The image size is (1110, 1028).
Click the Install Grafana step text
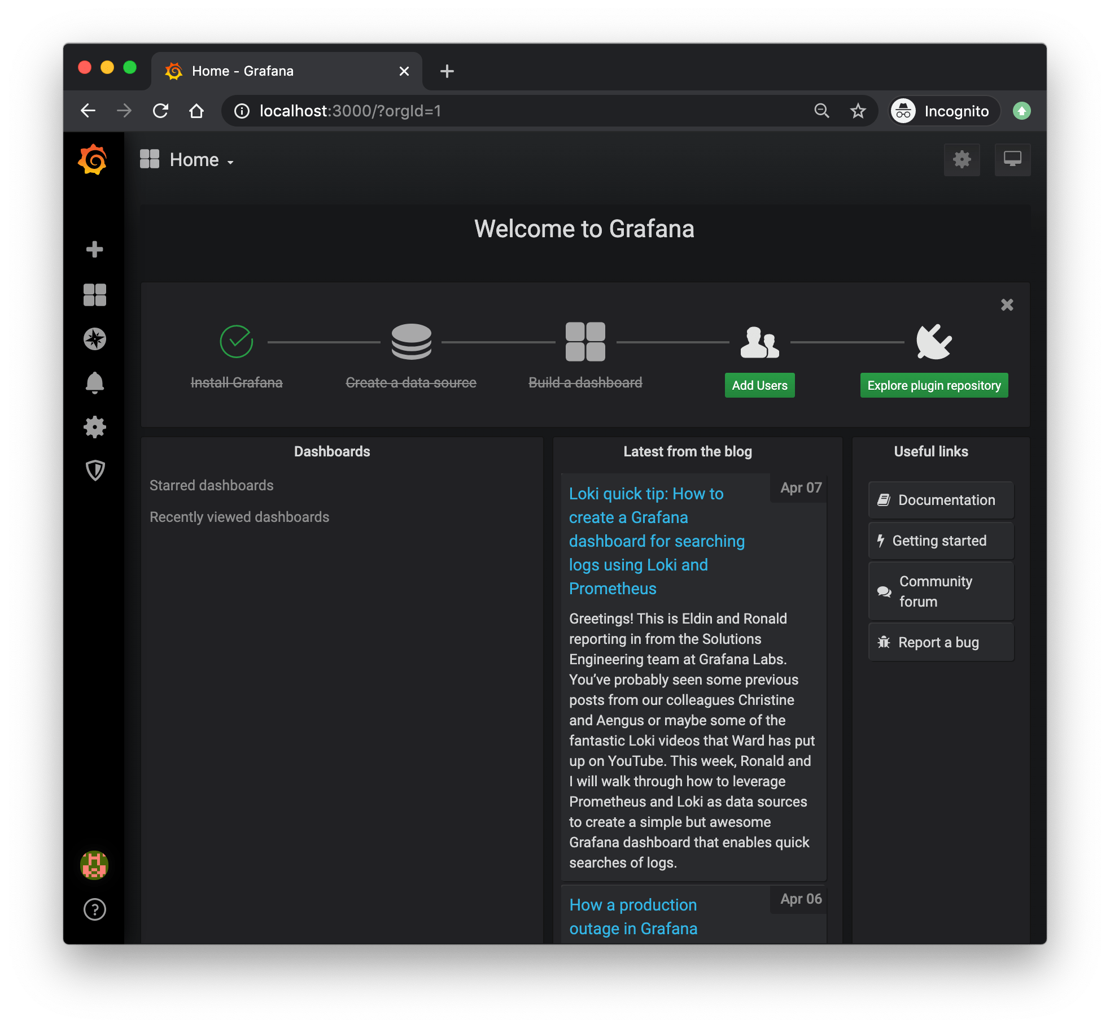pyautogui.click(x=237, y=382)
